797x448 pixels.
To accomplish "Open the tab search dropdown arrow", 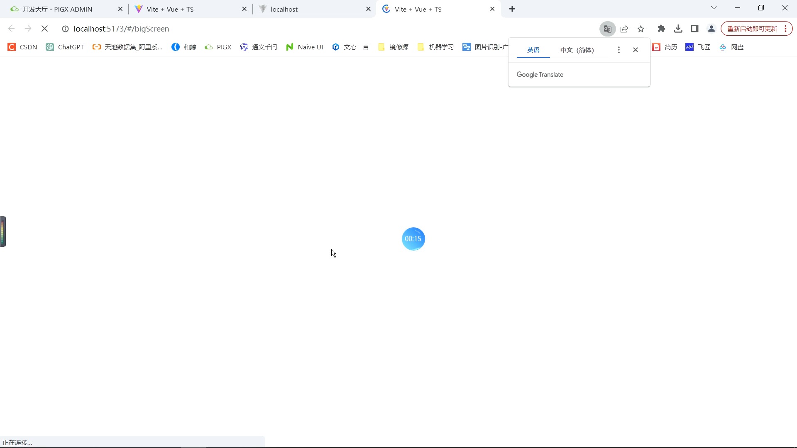I will (714, 8).
